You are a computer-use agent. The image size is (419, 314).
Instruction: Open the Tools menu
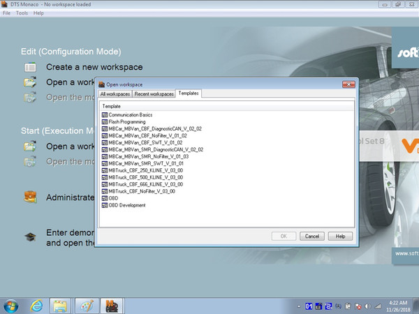tap(22, 13)
